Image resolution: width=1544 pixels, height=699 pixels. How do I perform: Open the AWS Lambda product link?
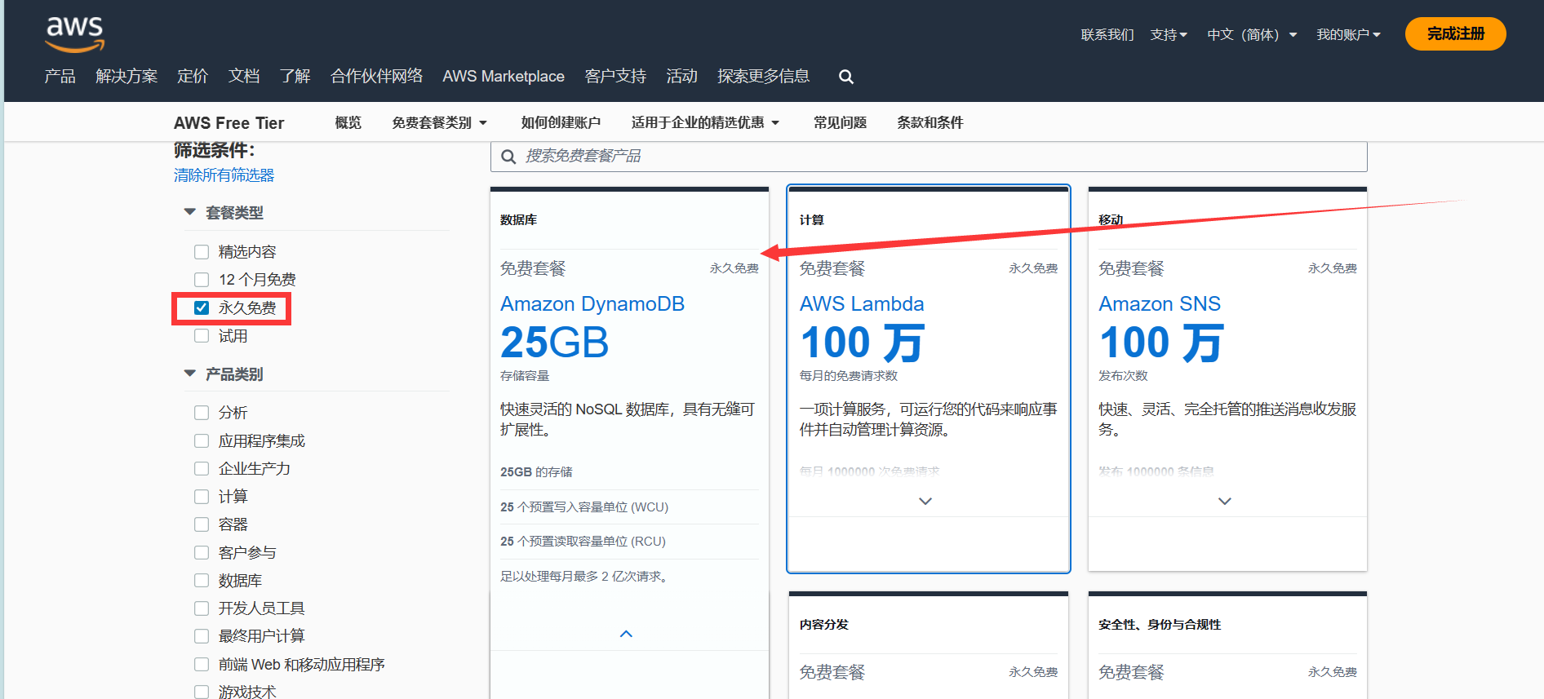click(862, 304)
